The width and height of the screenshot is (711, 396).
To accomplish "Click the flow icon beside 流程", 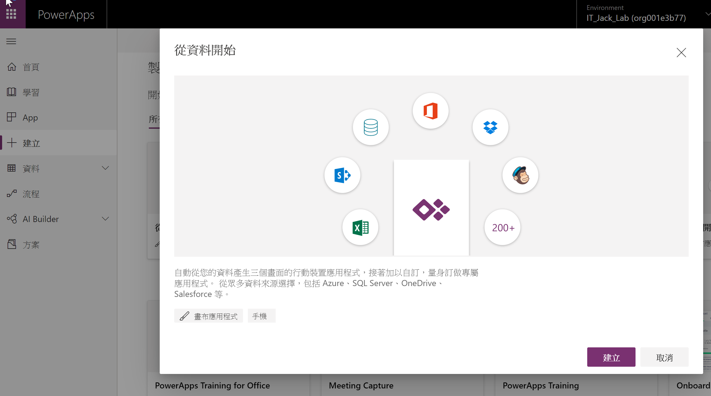I will click(11, 193).
